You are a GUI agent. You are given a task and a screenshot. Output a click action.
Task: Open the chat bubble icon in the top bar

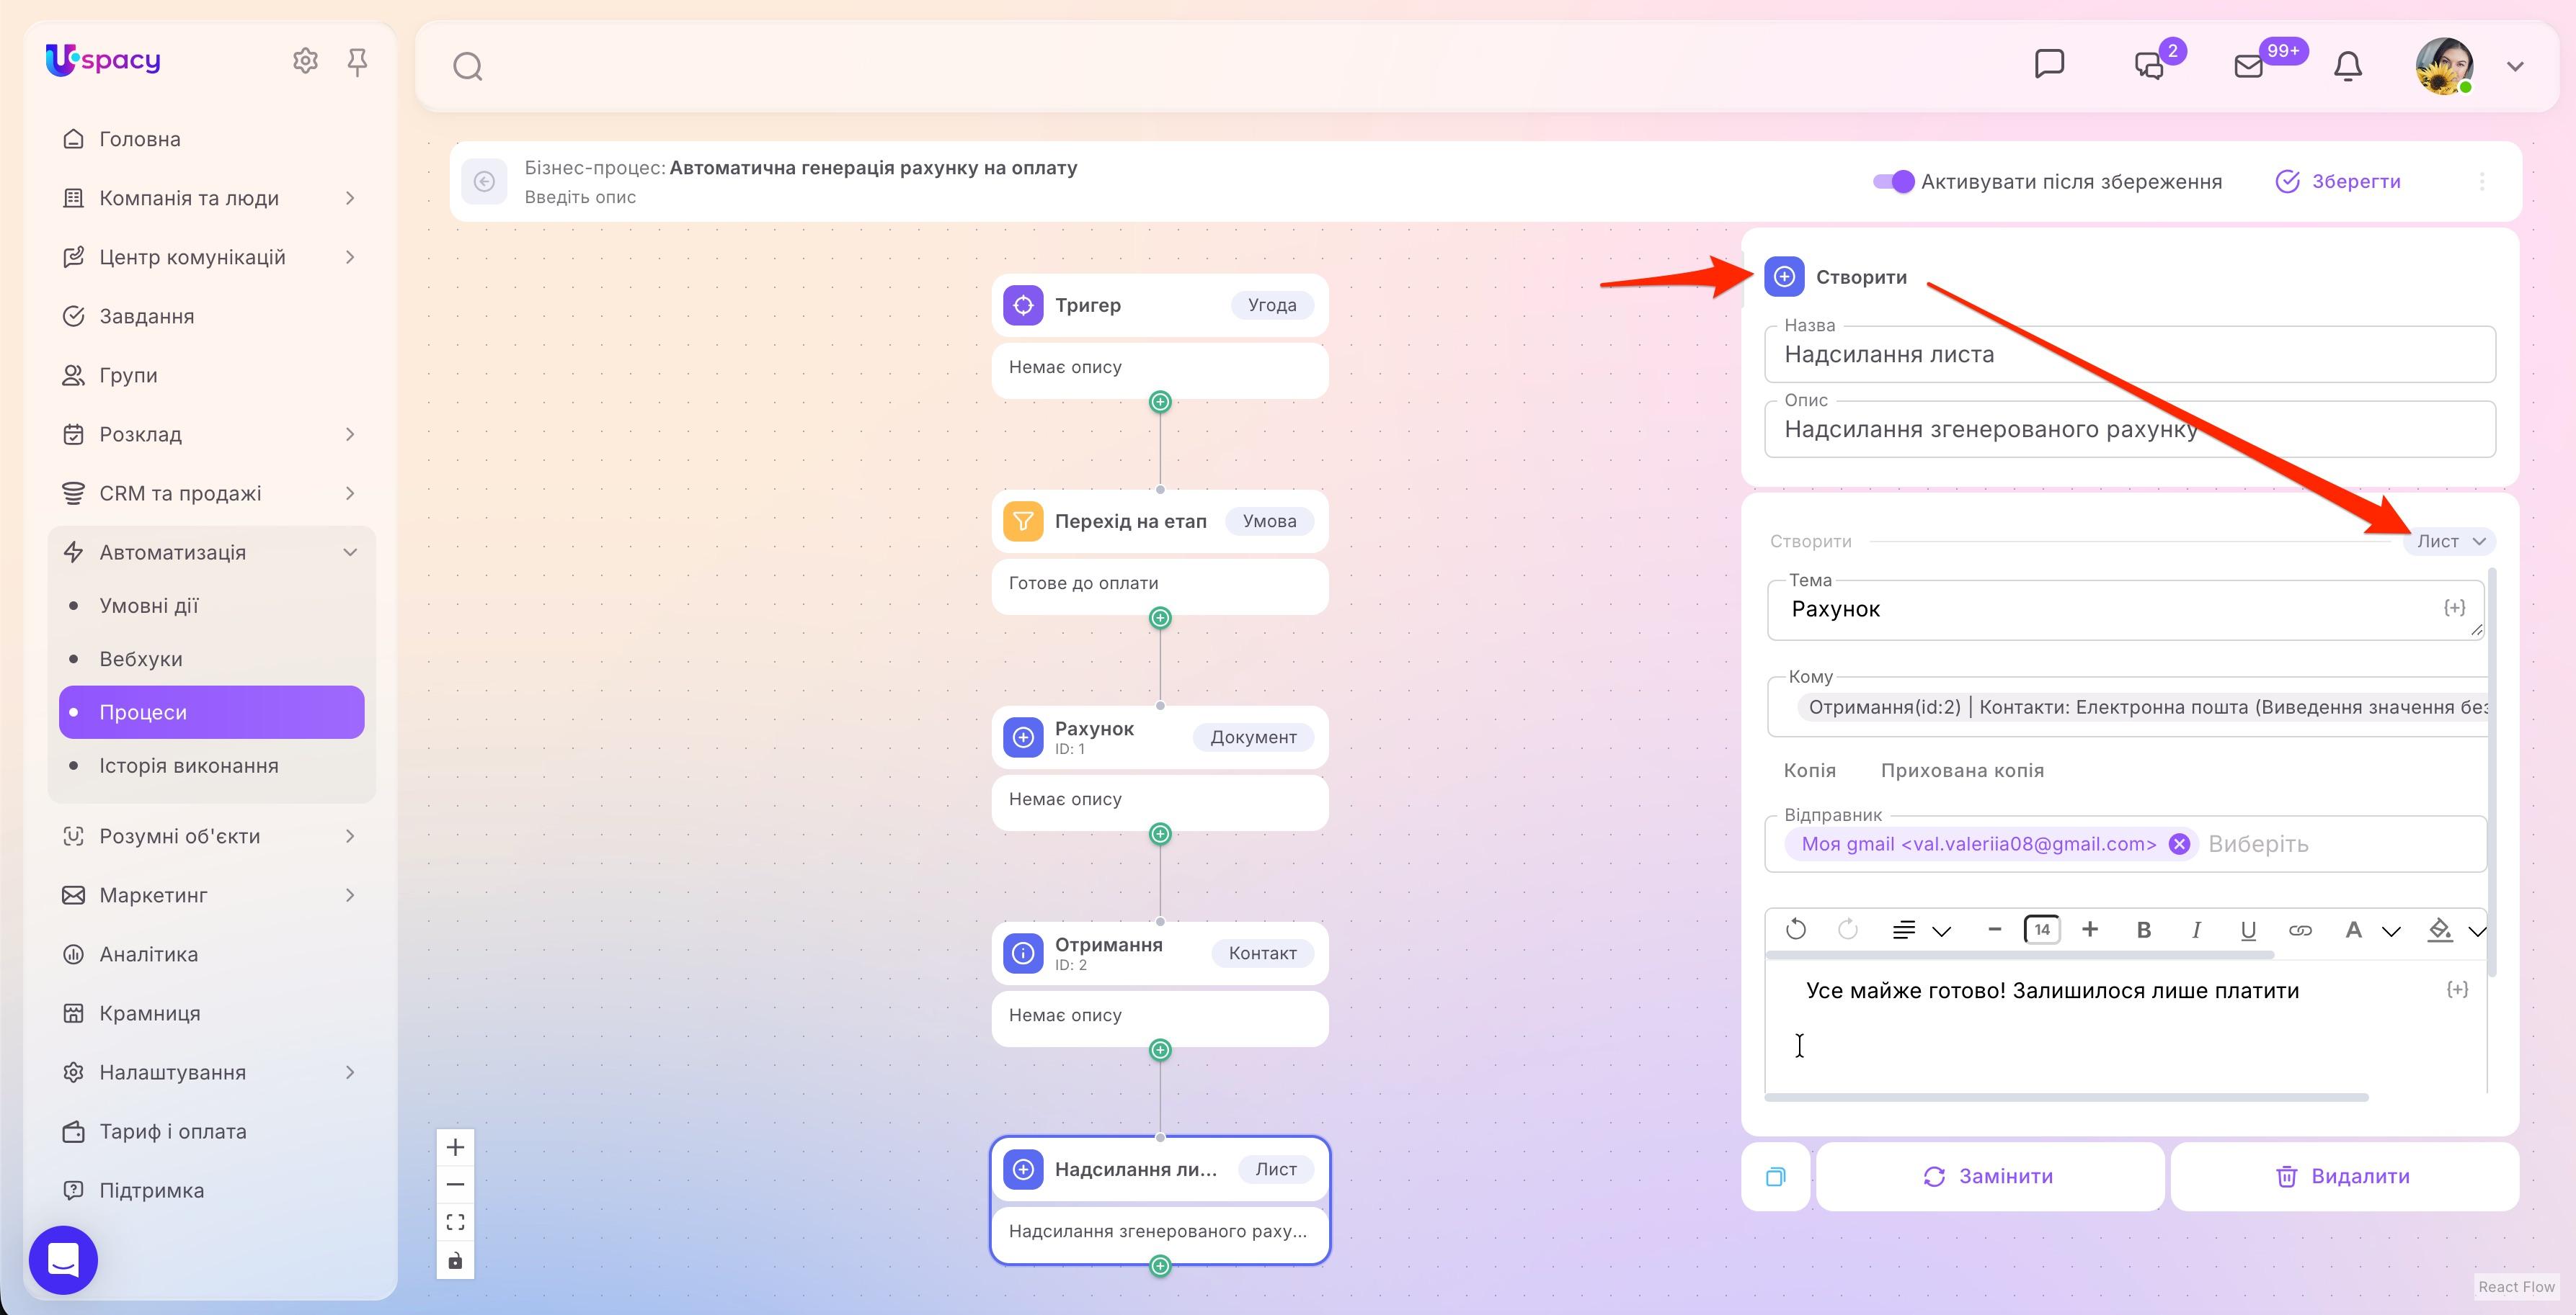pos(2049,64)
